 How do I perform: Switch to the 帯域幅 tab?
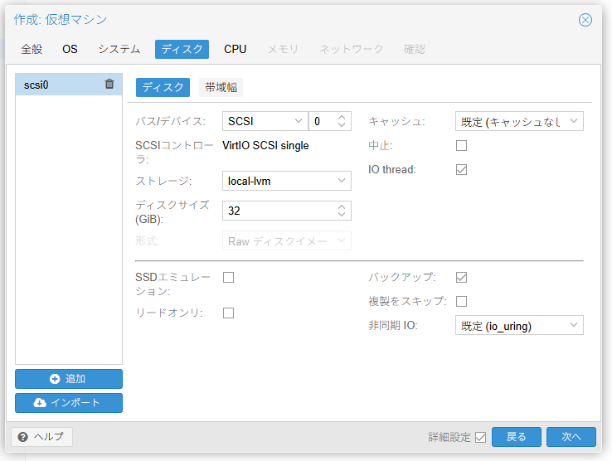click(220, 87)
